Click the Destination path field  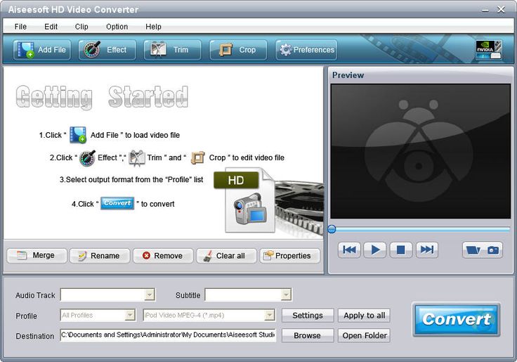coord(168,335)
